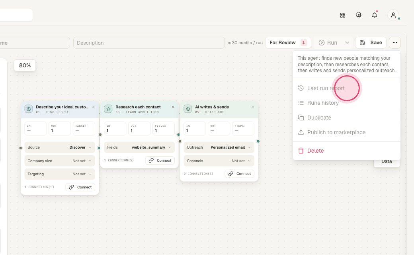The width and height of the screenshot is (414, 255).
Task: Open the Company size dropdown
Action: click(60, 161)
